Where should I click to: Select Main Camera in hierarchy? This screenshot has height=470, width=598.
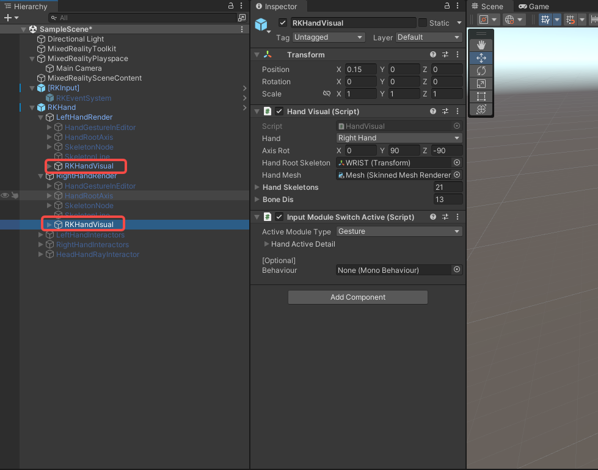[x=79, y=68]
